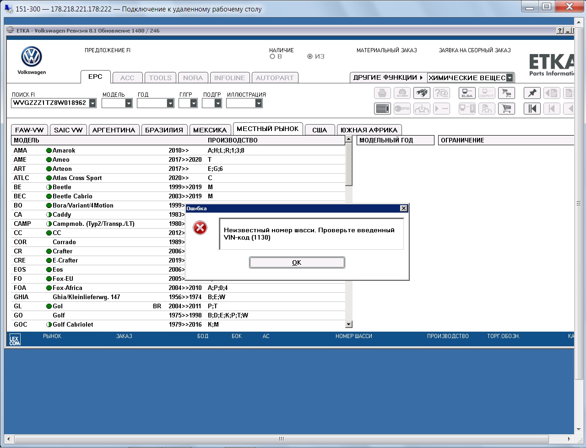The image size is (586, 448).
Task: Click the red error icon in dialog
Action: coord(200,228)
